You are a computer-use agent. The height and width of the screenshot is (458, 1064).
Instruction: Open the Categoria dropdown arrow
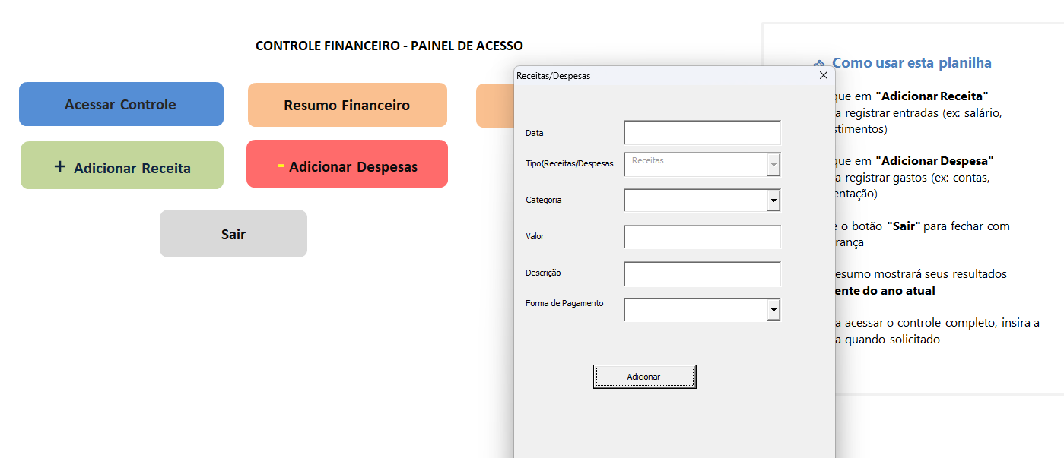[x=773, y=200]
